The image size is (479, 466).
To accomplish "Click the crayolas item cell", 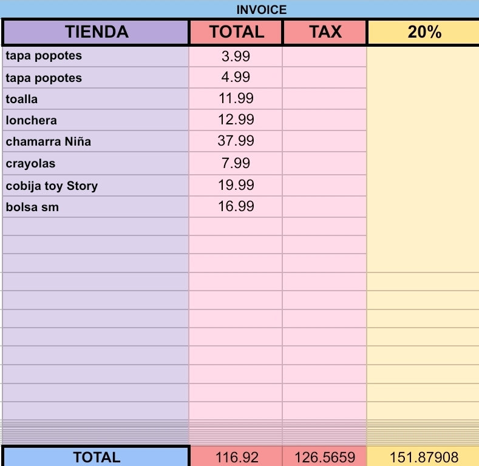I will 95,163.
